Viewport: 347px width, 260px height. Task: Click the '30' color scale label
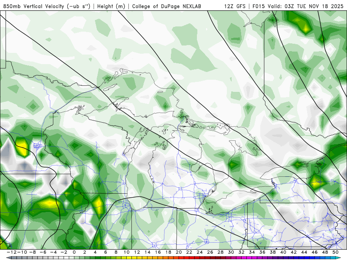tap(231, 252)
